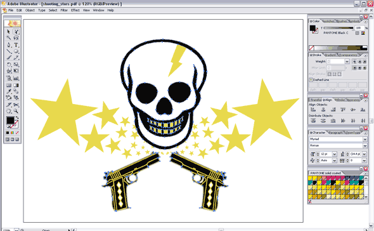This screenshot has width=374, height=231.
Task: Select the Pen tool
Action: [x=9, y=44]
